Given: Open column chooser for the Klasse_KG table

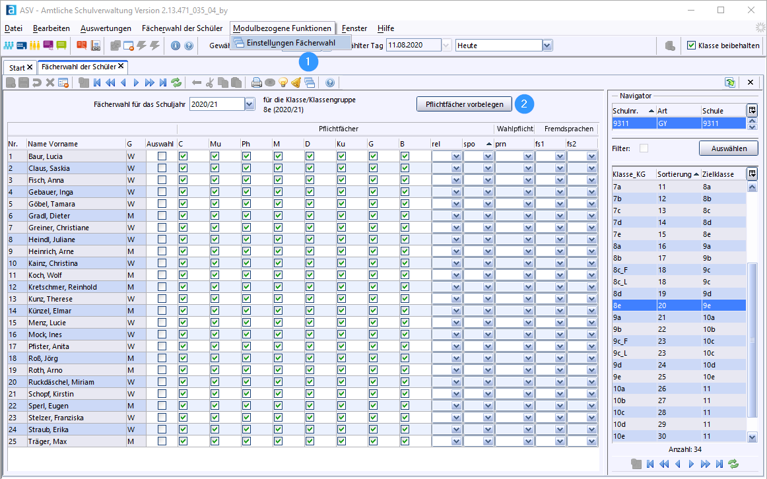Looking at the screenshot, I should (x=752, y=174).
